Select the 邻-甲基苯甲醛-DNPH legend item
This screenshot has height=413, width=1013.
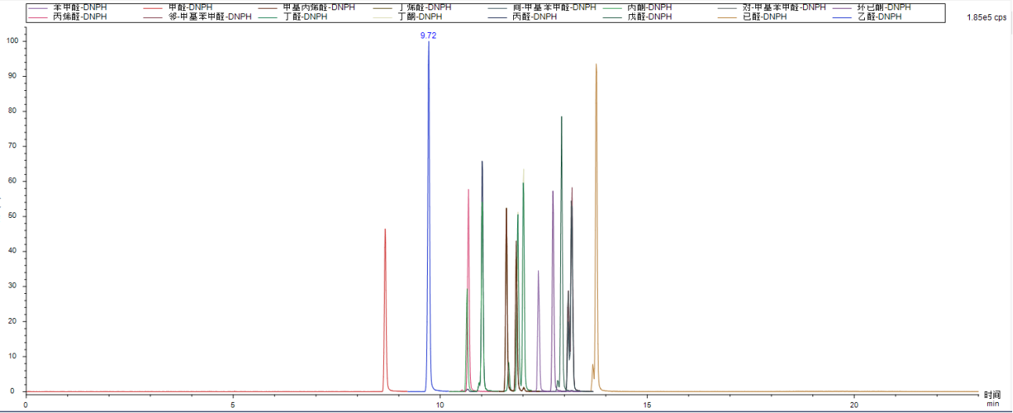tap(210, 16)
